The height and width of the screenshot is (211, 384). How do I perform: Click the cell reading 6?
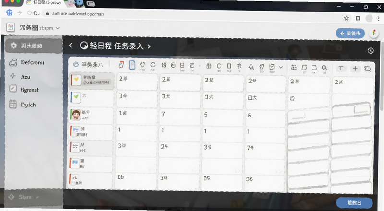pyautogui.click(x=265, y=118)
